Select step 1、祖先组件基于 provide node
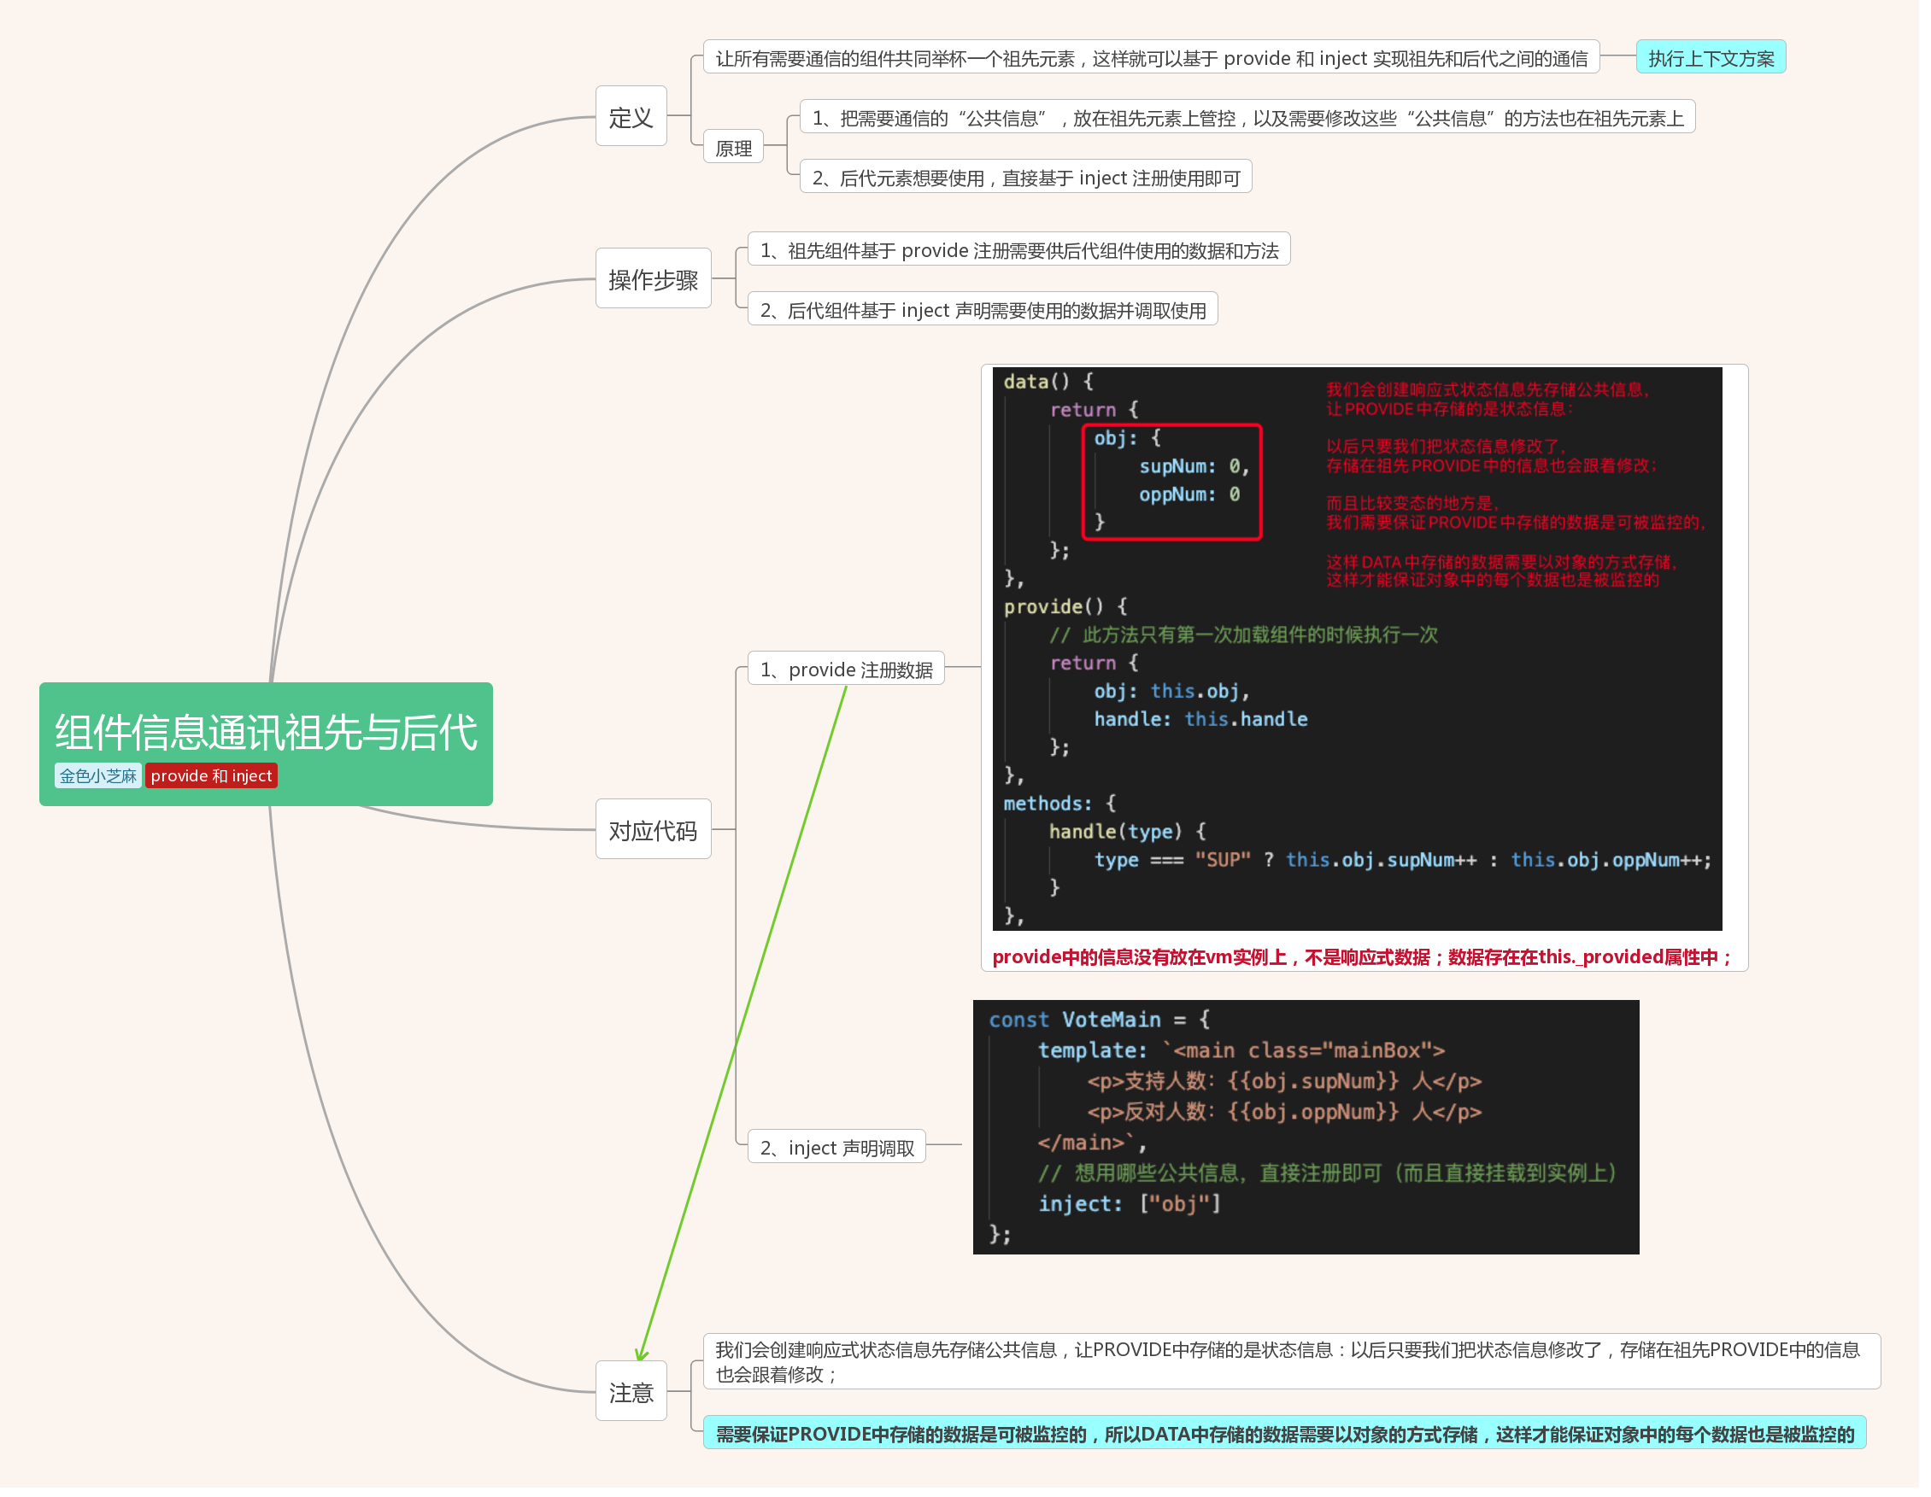 click(1018, 251)
